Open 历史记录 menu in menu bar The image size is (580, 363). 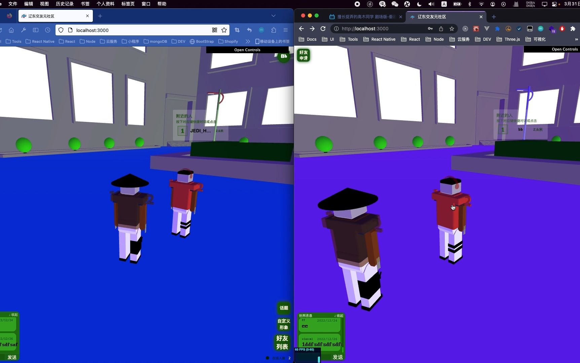(65, 4)
